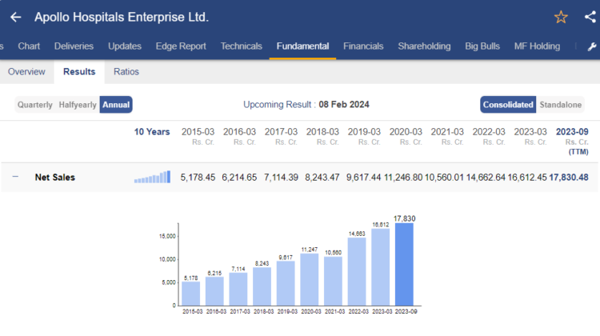Open the Ratios sub-tab
600x336 pixels.
tap(126, 72)
